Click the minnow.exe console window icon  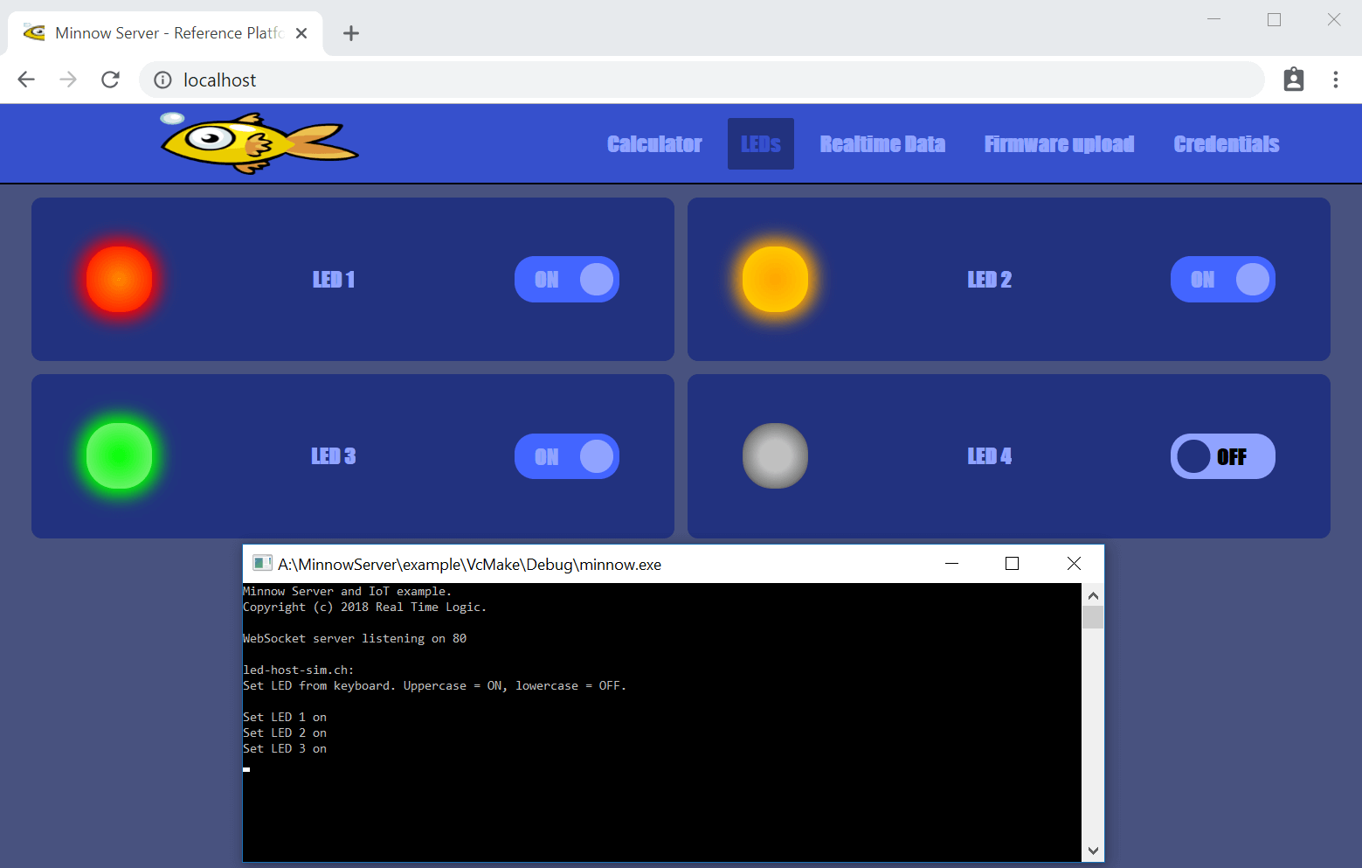[262, 564]
